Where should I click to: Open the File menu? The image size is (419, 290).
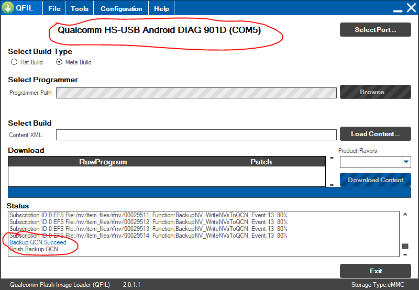click(x=54, y=8)
